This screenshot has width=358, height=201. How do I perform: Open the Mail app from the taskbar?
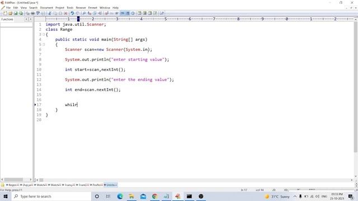click(x=143, y=196)
